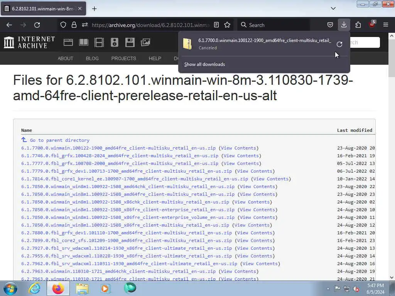
Task: Open site permissions icon in address bar
Action: [x=85, y=25]
